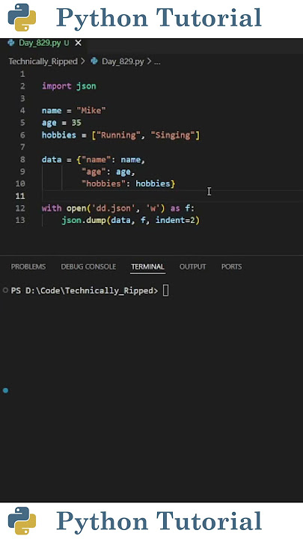The image size is (303, 539).
Task: Switch to the DEBUG CONSOLE tab
Action: [88, 267]
